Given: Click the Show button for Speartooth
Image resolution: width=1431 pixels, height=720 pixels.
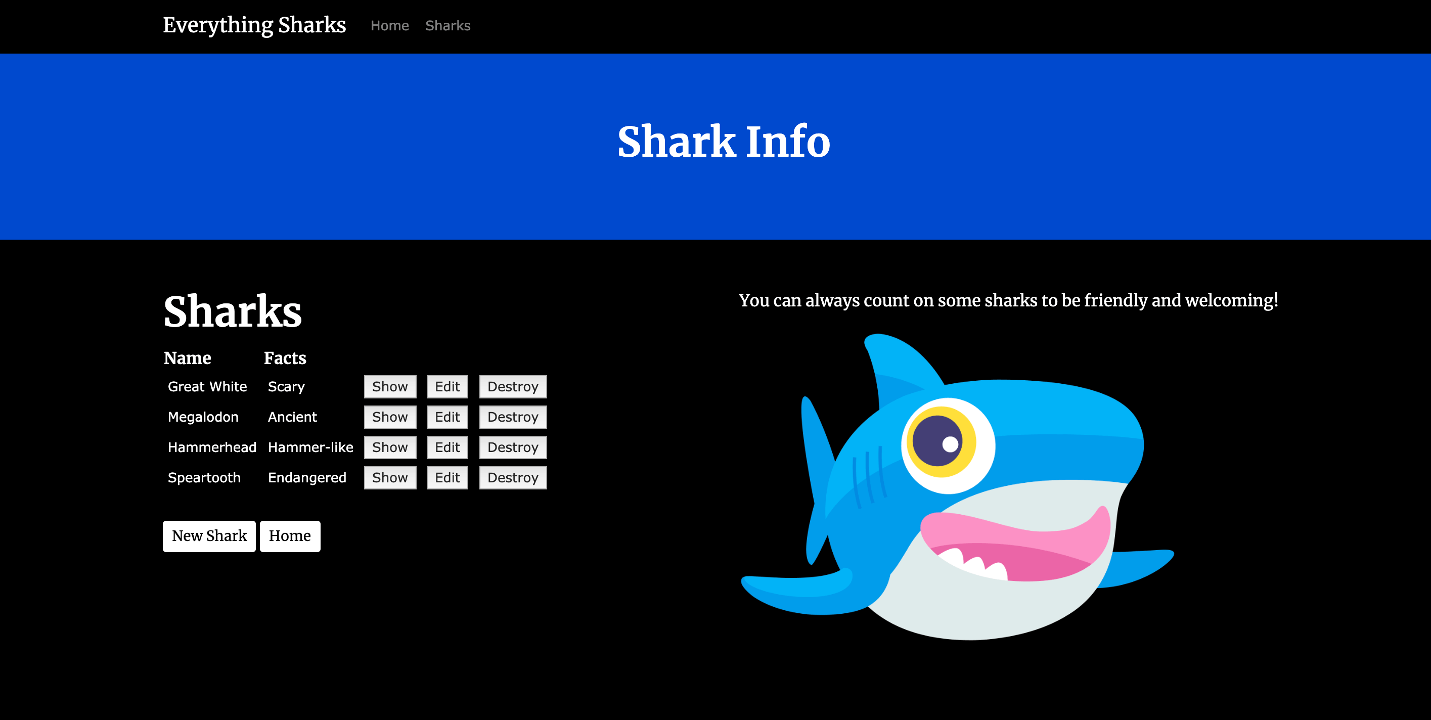Looking at the screenshot, I should click(x=390, y=477).
